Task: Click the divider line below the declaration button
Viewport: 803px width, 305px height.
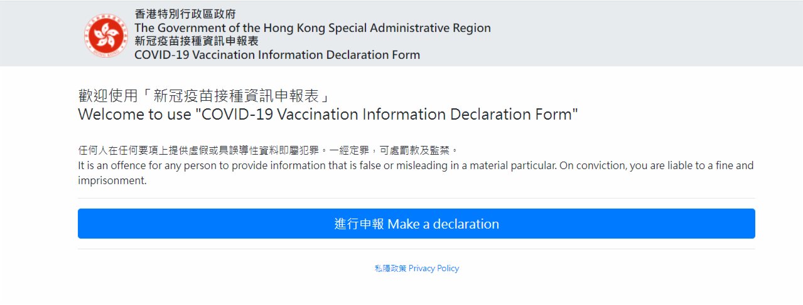Action: (x=416, y=249)
